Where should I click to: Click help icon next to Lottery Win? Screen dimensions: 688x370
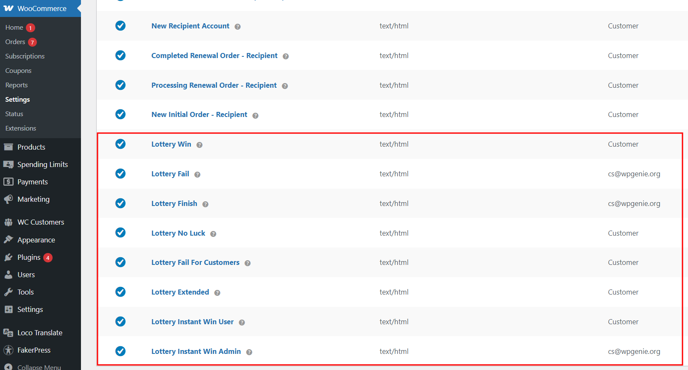199,145
